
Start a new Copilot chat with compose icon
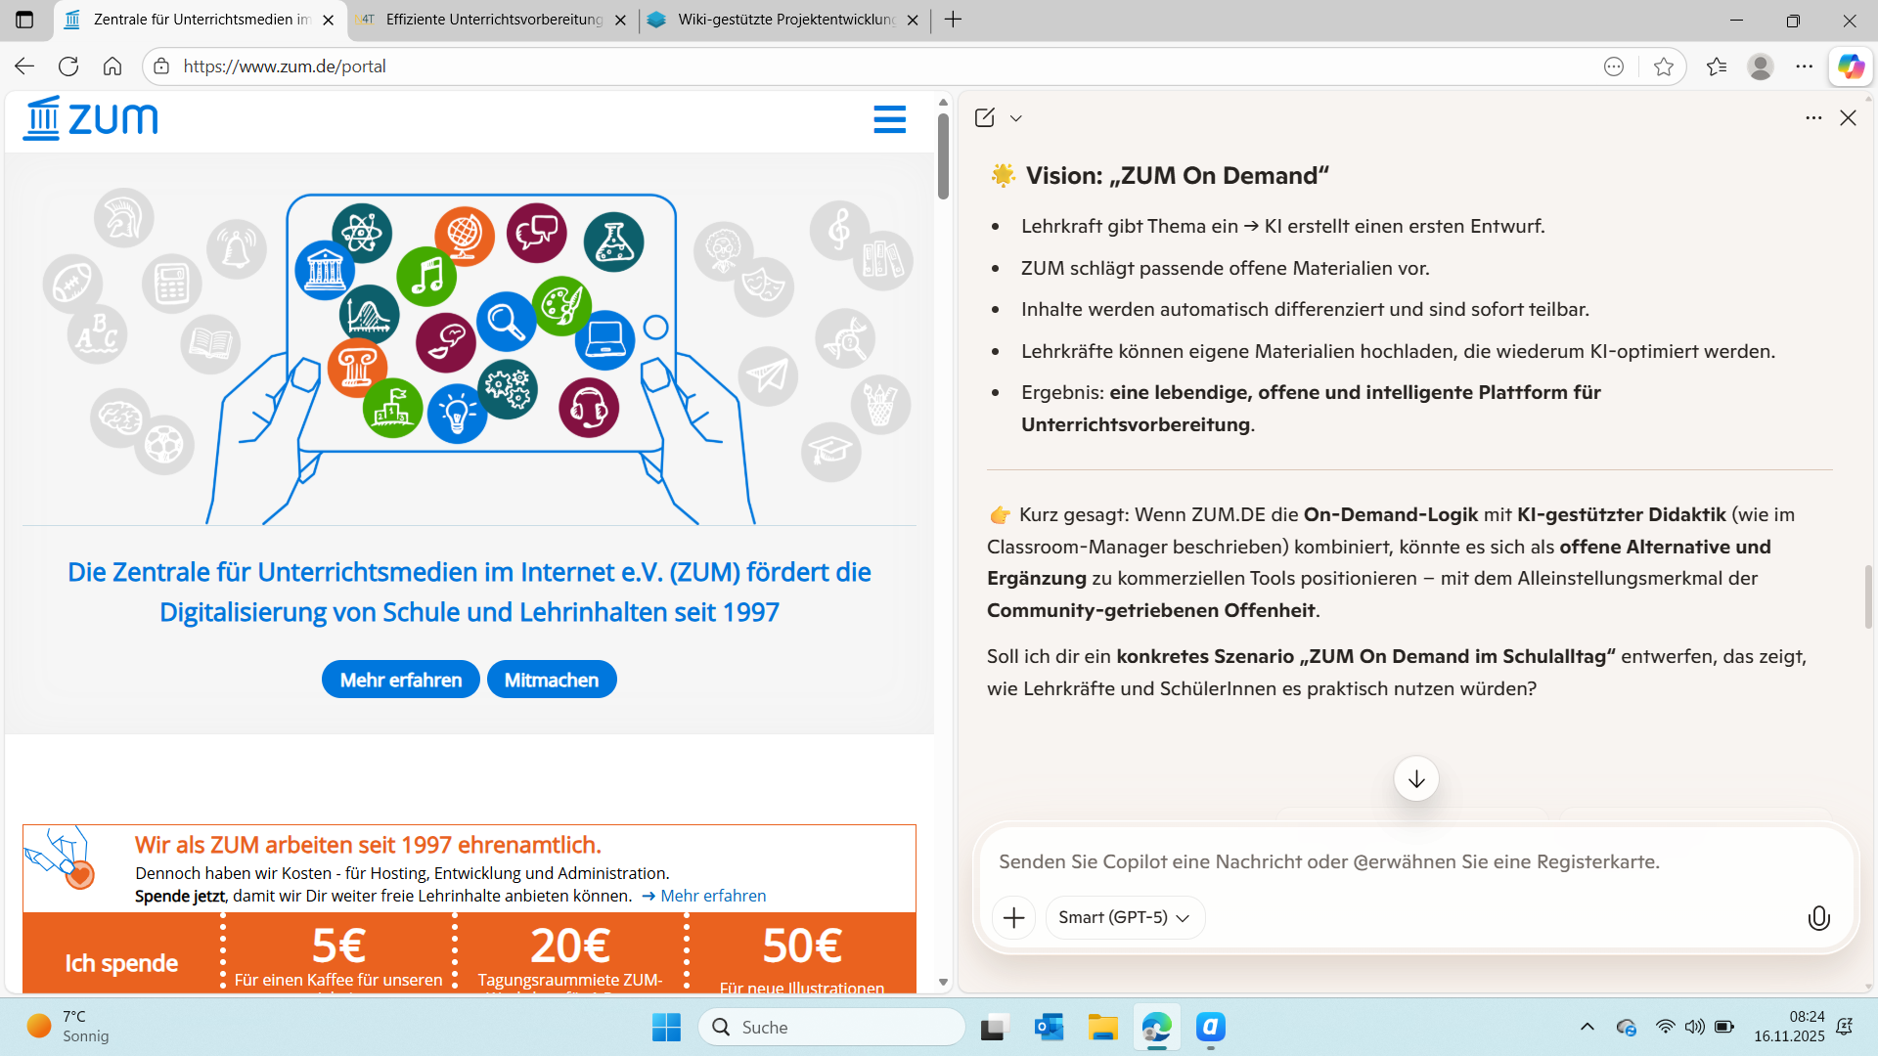(984, 117)
